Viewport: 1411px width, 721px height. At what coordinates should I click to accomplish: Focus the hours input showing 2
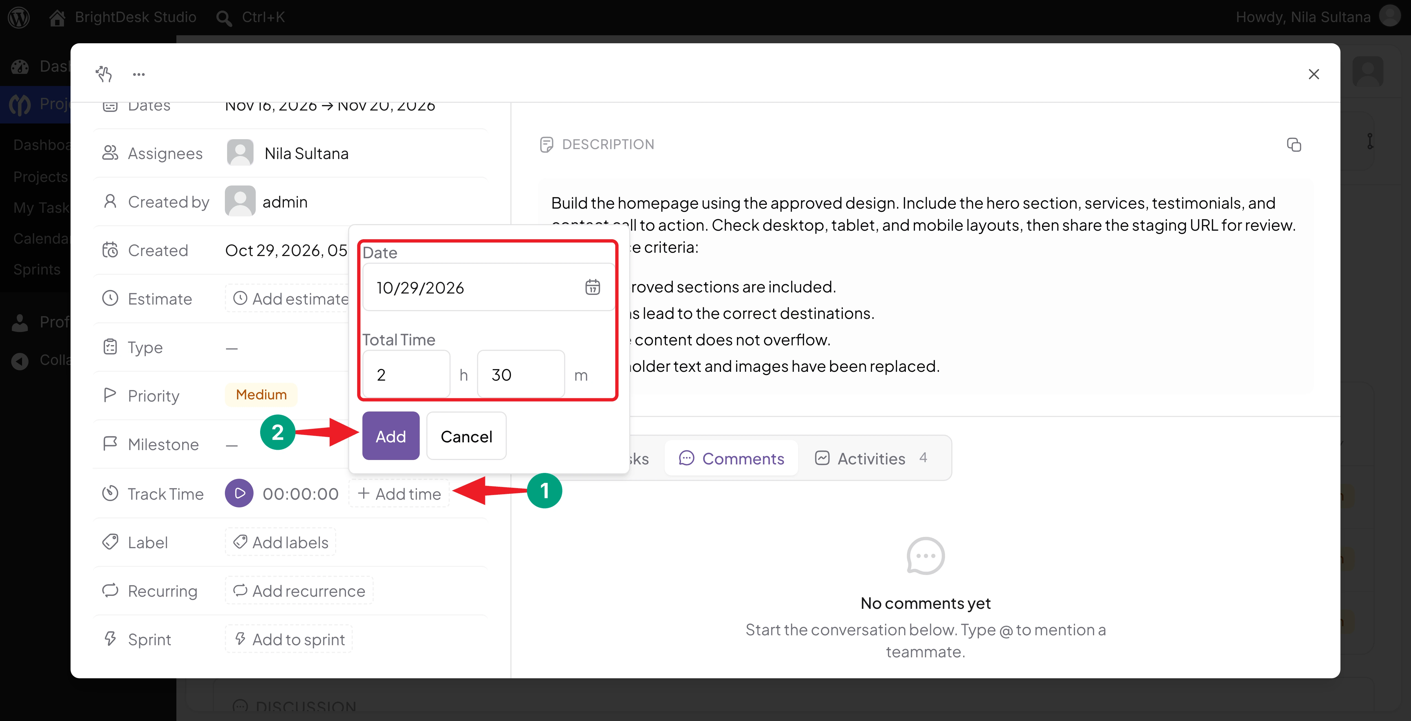pos(406,375)
